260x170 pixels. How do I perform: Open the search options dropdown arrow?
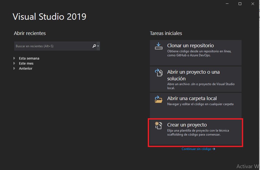pos(98,46)
